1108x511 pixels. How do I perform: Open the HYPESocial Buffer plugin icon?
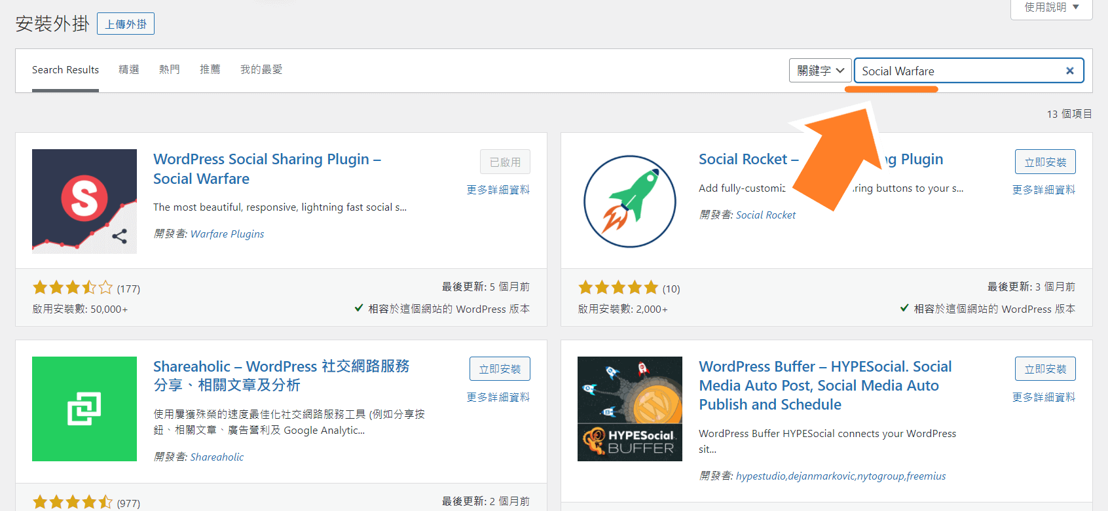[x=630, y=409]
